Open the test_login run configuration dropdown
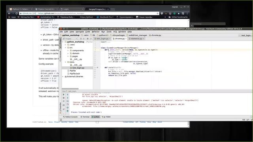Image resolution: width=253 pixels, height=142 pixels. (245, 35)
